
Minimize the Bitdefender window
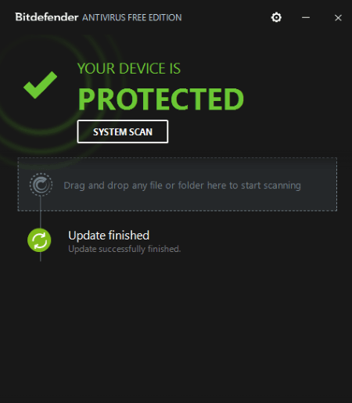tap(306, 18)
